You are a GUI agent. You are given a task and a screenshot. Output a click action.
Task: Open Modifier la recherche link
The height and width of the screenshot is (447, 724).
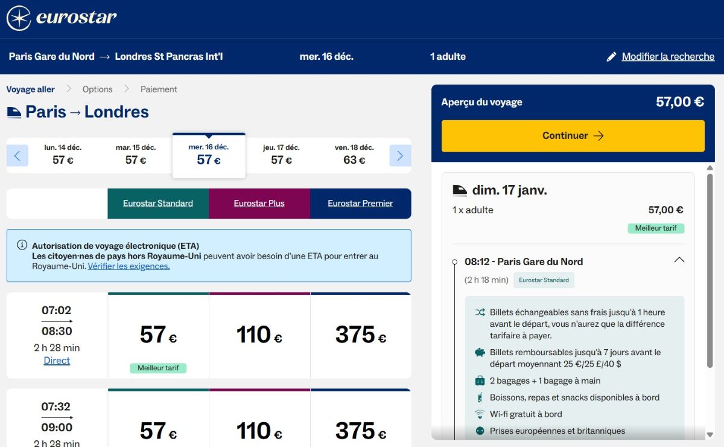tap(668, 57)
